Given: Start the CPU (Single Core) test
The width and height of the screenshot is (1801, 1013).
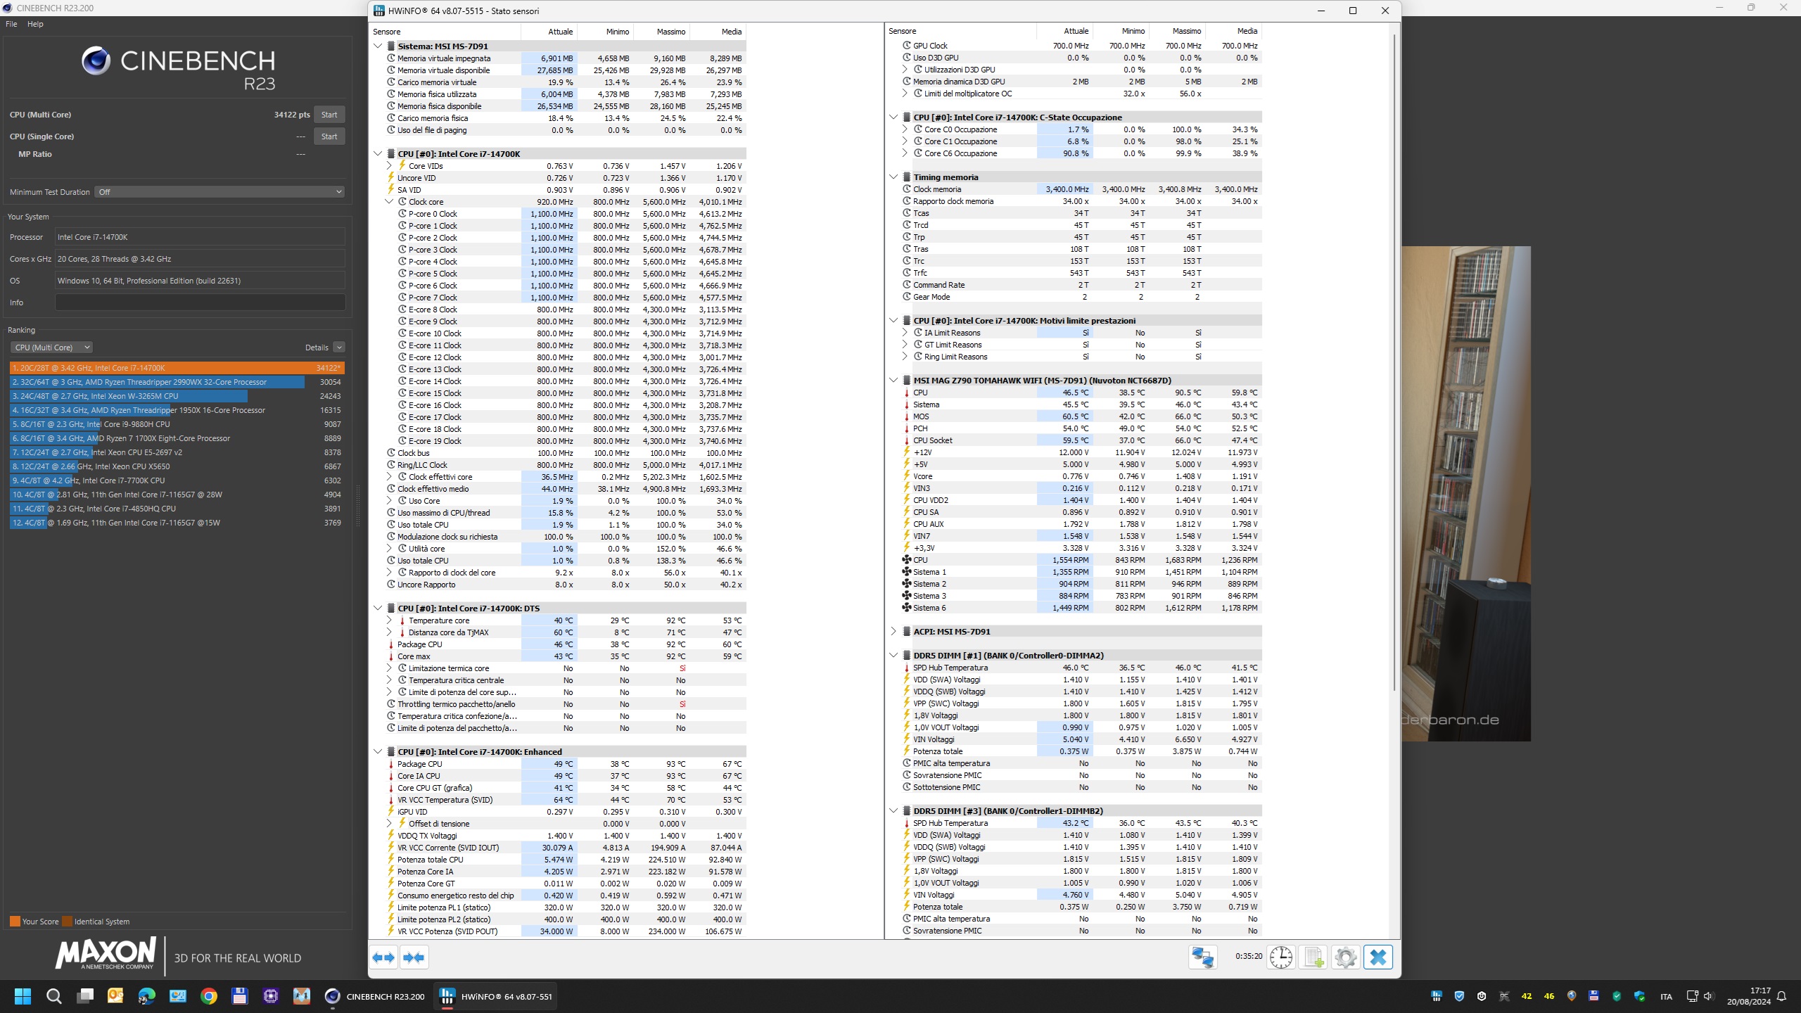Looking at the screenshot, I should (329, 136).
